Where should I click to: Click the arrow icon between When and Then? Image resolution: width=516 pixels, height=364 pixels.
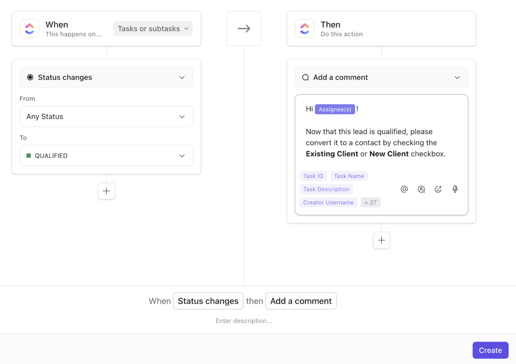coord(244,28)
